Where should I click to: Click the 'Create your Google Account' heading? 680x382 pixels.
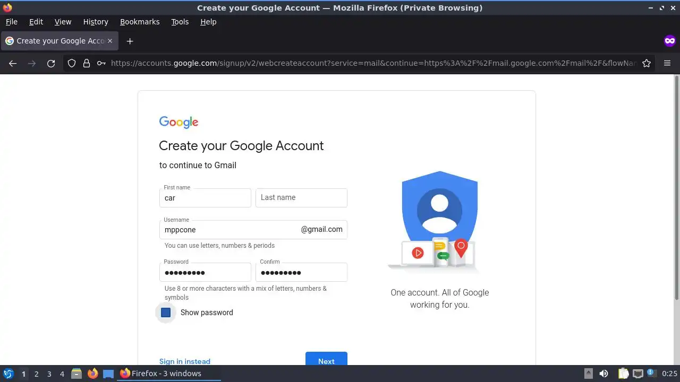click(x=241, y=146)
